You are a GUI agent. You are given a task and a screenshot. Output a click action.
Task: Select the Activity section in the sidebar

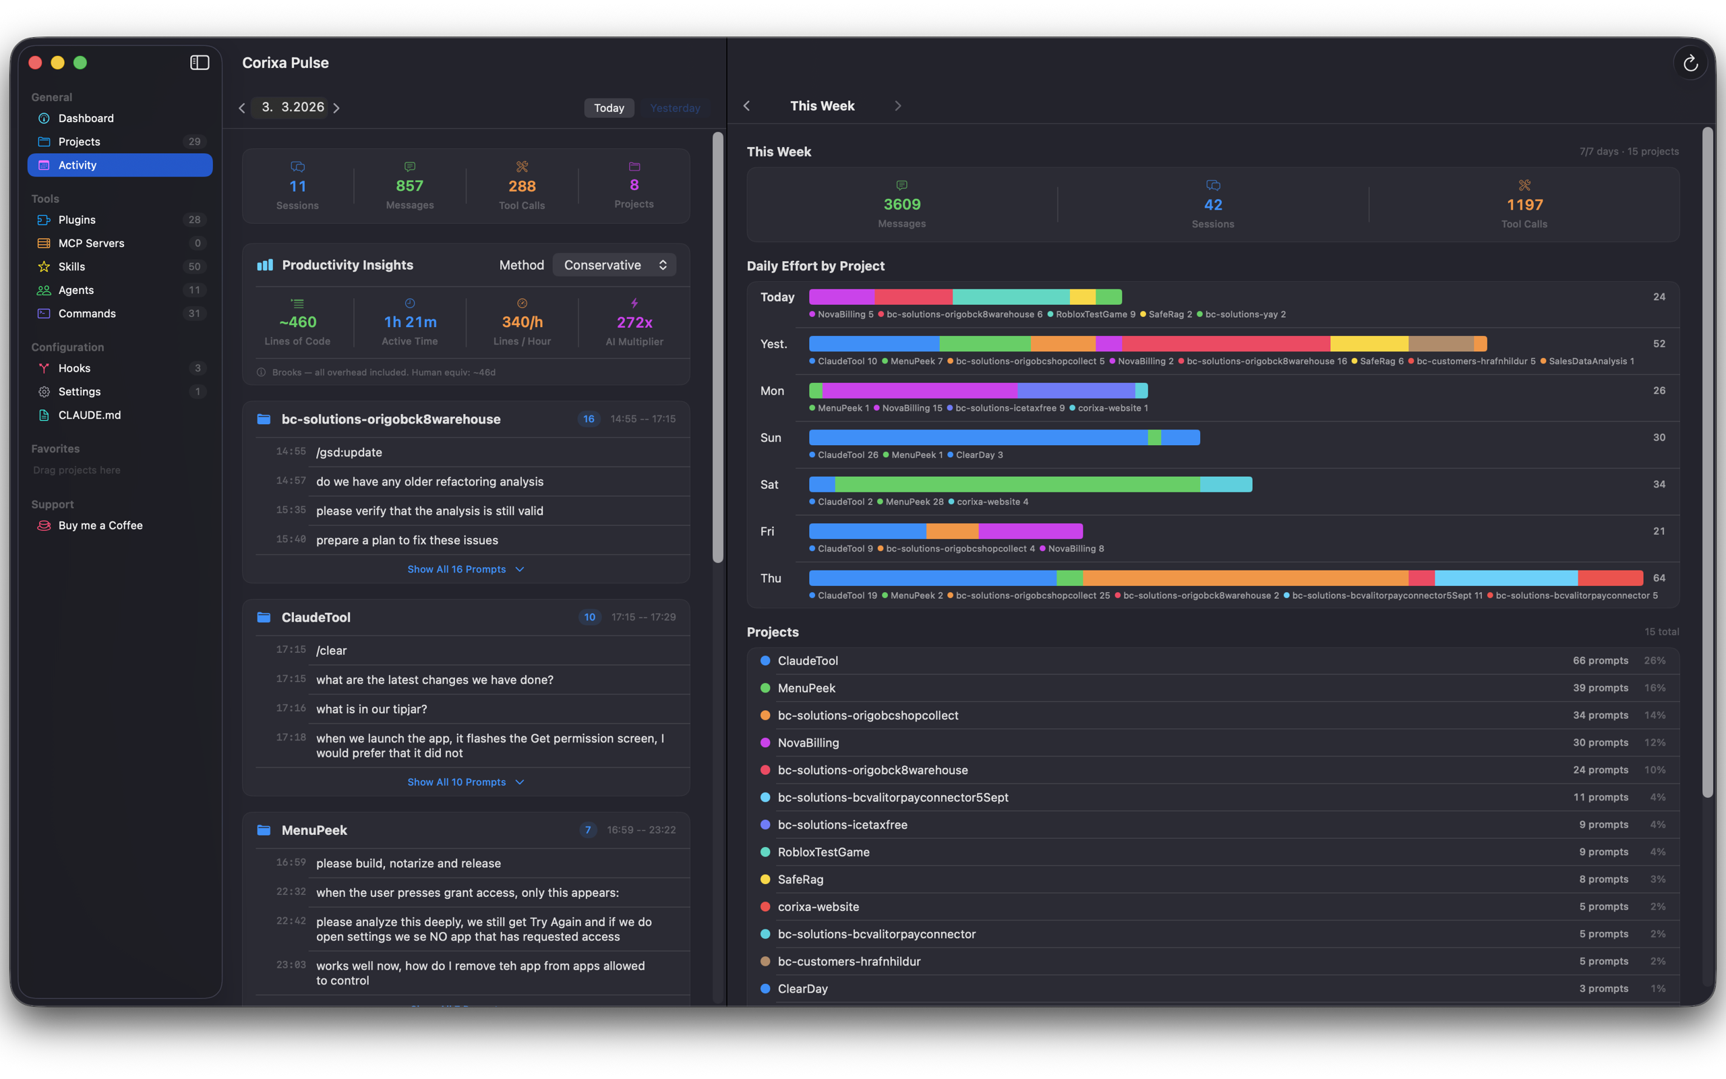pyautogui.click(x=78, y=165)
